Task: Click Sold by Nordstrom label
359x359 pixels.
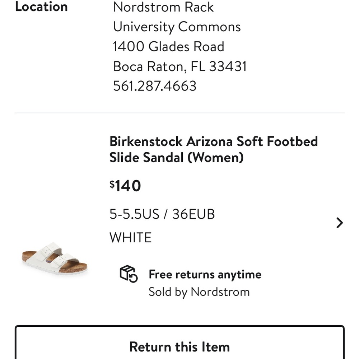Action: 199,292
